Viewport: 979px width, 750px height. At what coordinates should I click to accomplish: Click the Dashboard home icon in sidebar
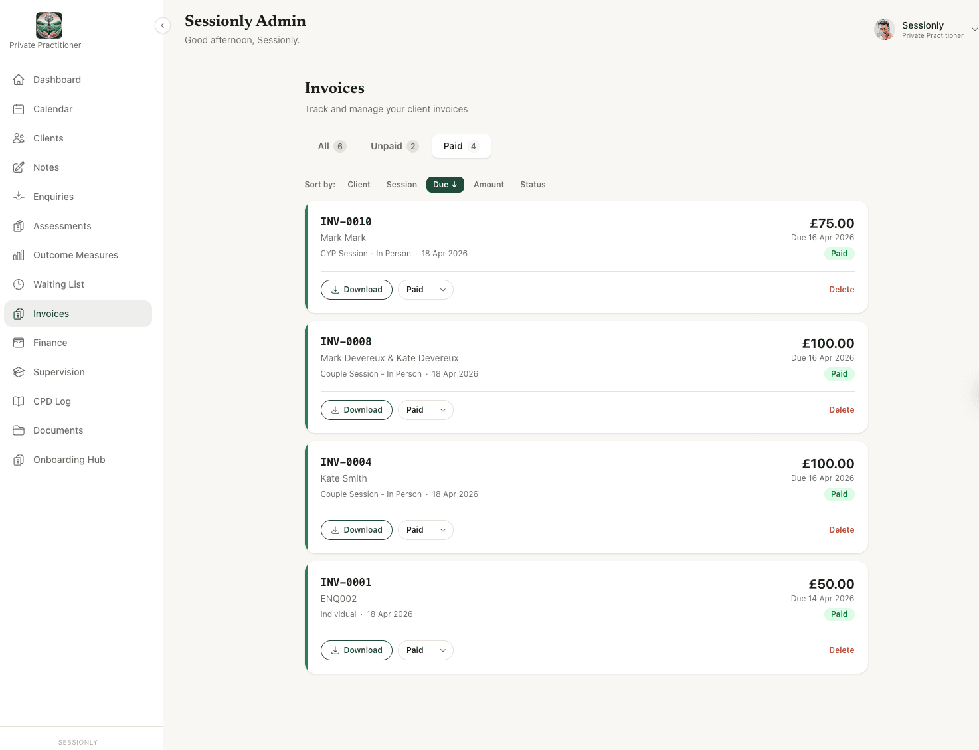(x=19, y=80)
